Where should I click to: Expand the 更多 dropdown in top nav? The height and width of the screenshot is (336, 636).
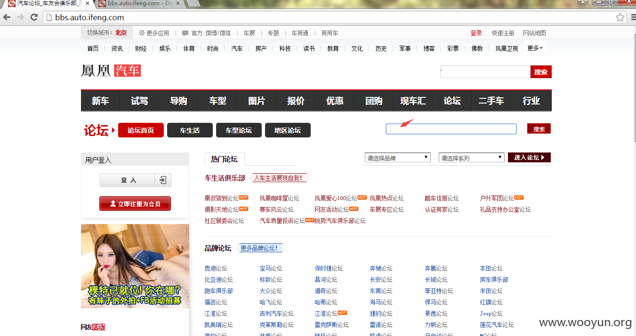pos(535,48)
